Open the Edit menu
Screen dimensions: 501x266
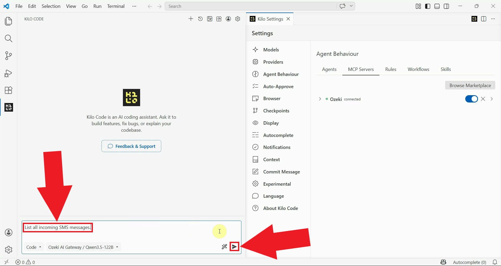[32, 6]
